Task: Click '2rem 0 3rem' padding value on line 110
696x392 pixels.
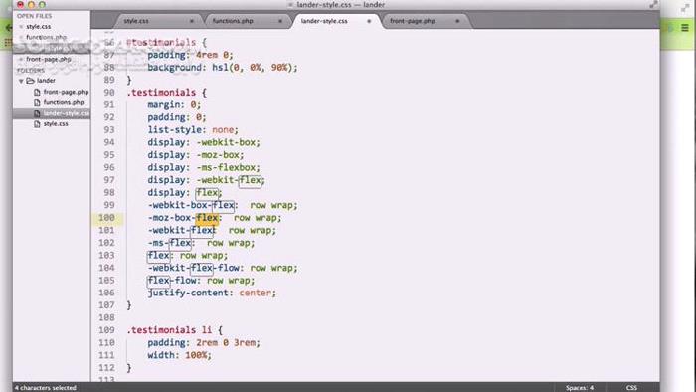Action: (x=226, y=343)
